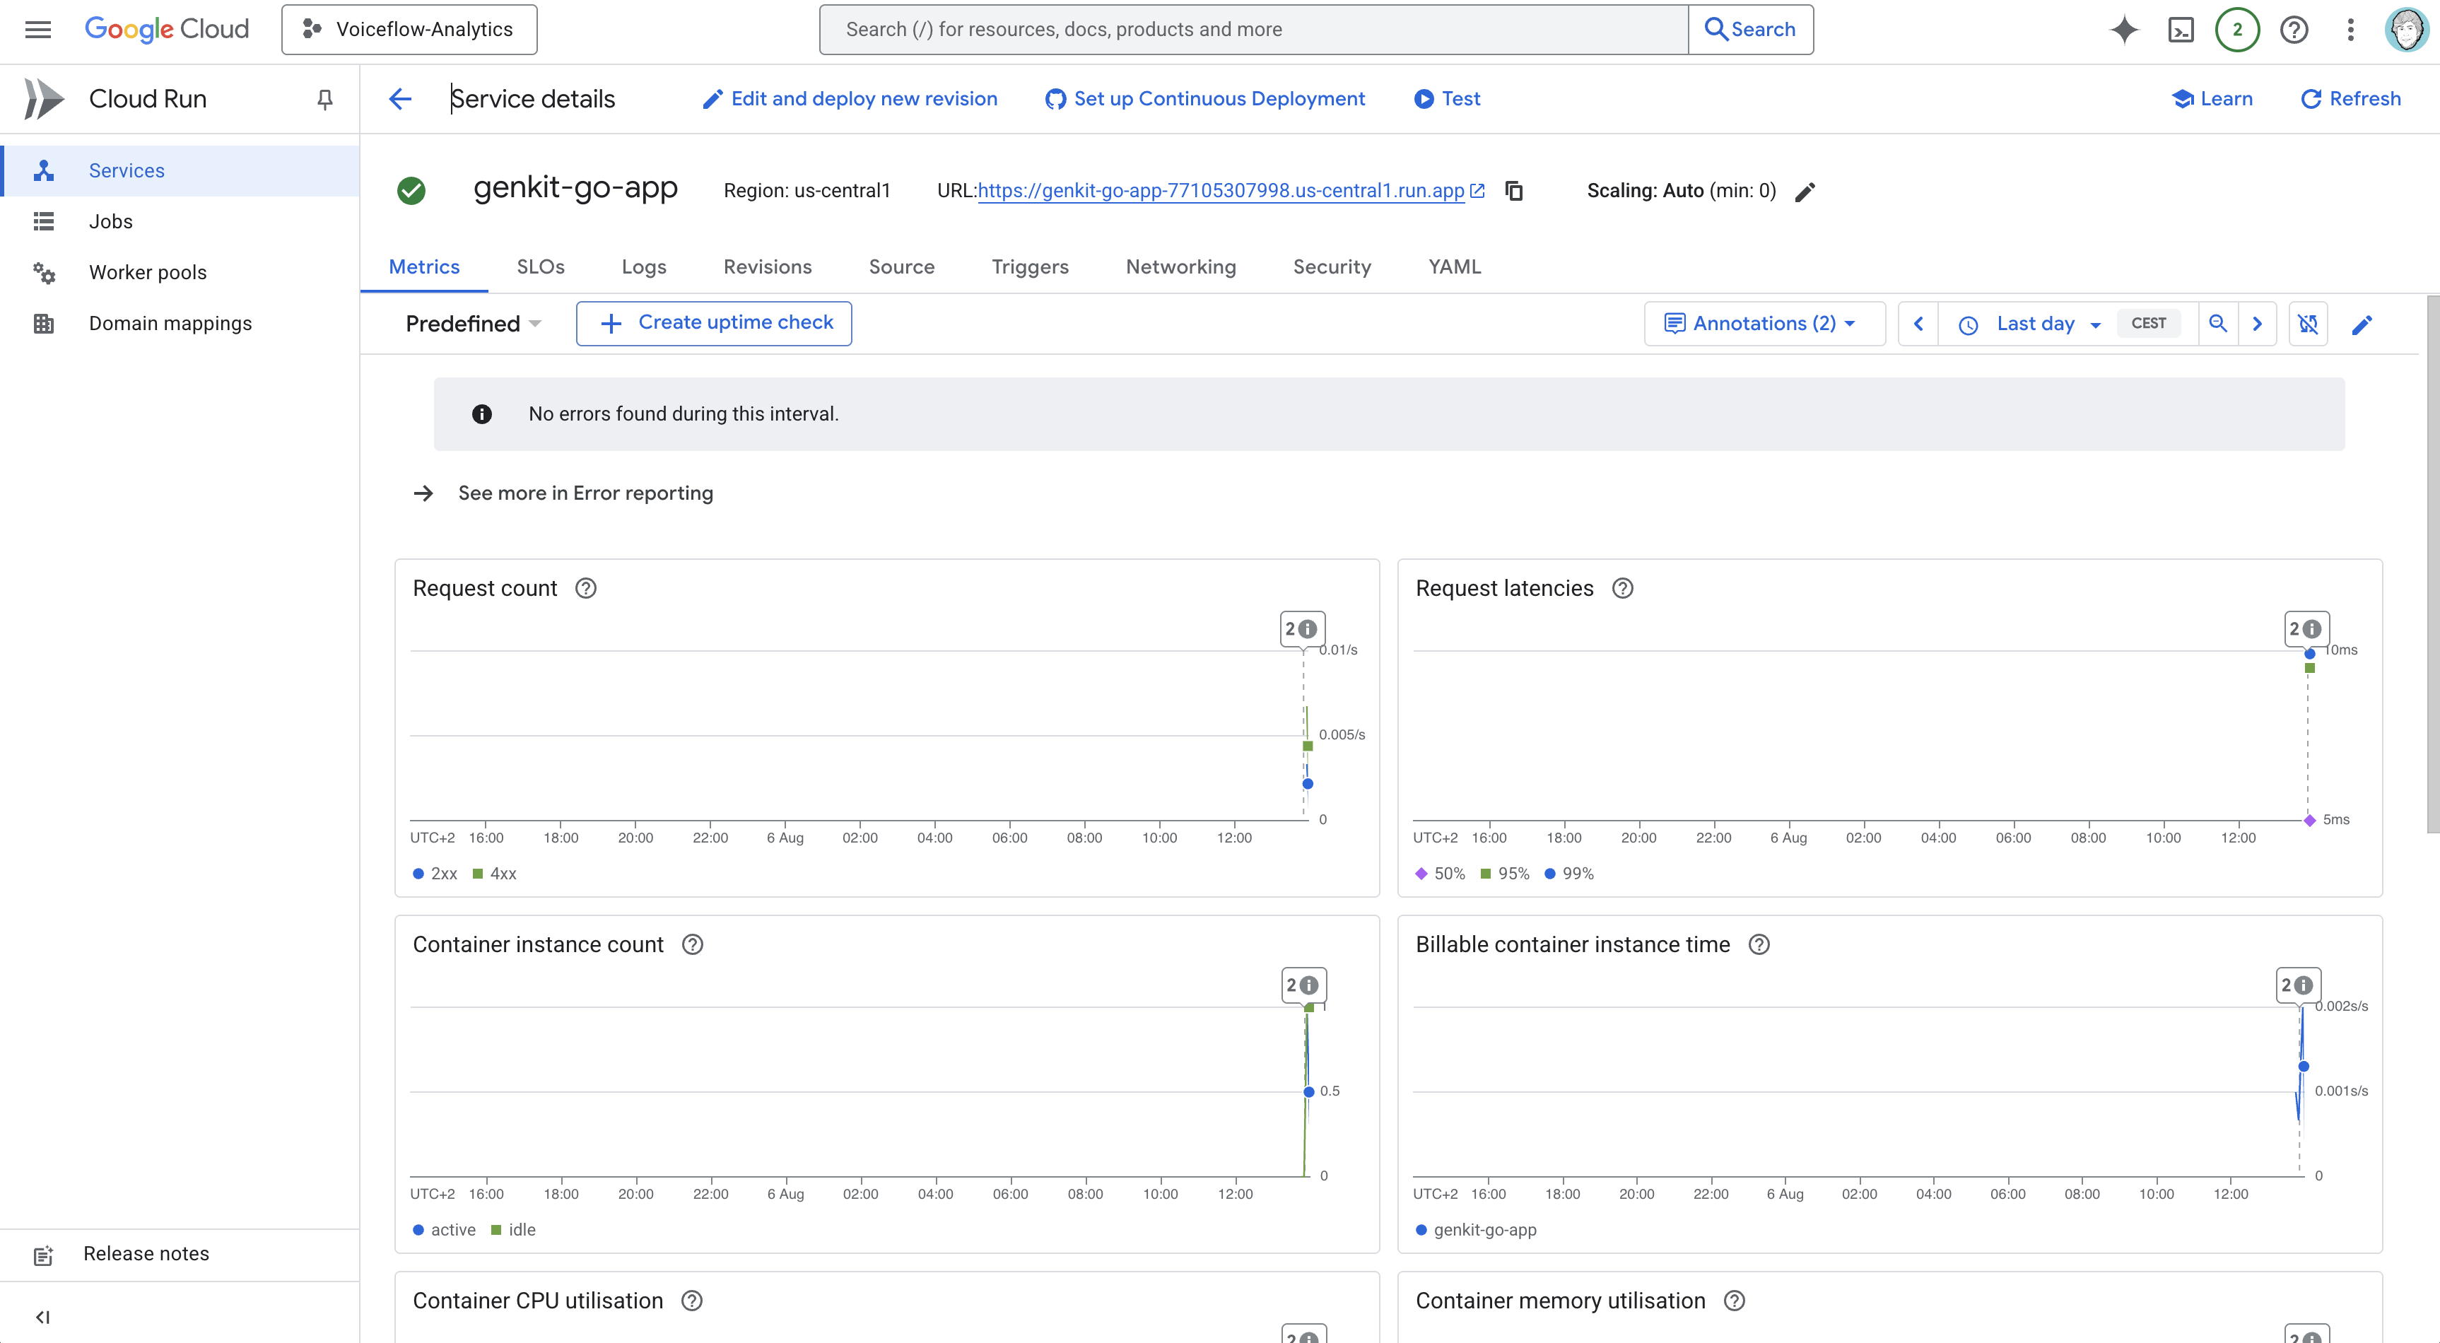Image resolution: width=2440 pixels, height=1343 pixels.
Task: Toggle auto-refresh off icon in metrics toolbar
Action: [x=2309, y=324]
